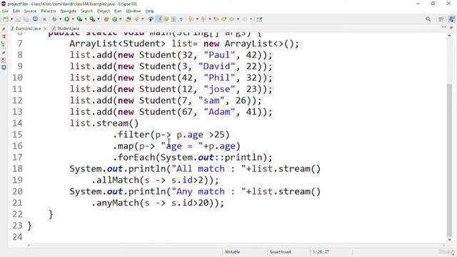Viewport: 457px width, 257px height.
Task: Click the Search flashlight toolbar icon
Action: [x=136, y=19]
